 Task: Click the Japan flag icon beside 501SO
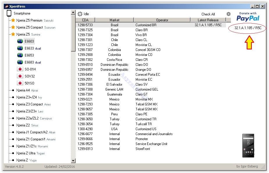pos(20,83)
